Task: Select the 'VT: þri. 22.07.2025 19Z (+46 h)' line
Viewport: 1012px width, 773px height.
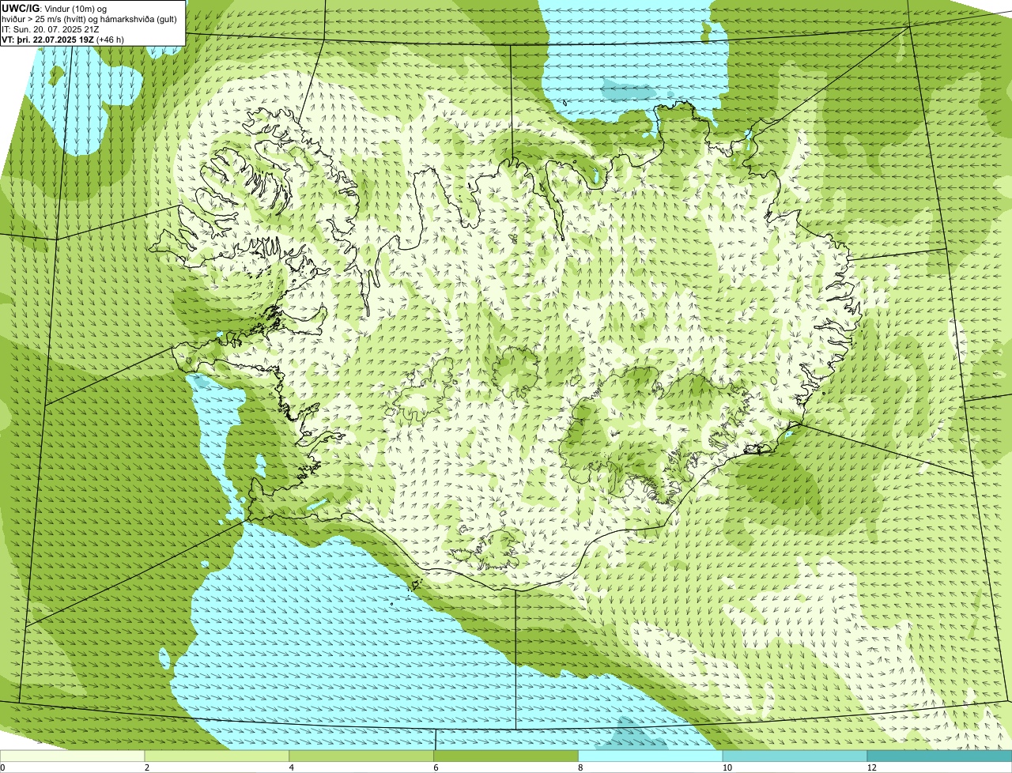Action: tap(64, 39)
